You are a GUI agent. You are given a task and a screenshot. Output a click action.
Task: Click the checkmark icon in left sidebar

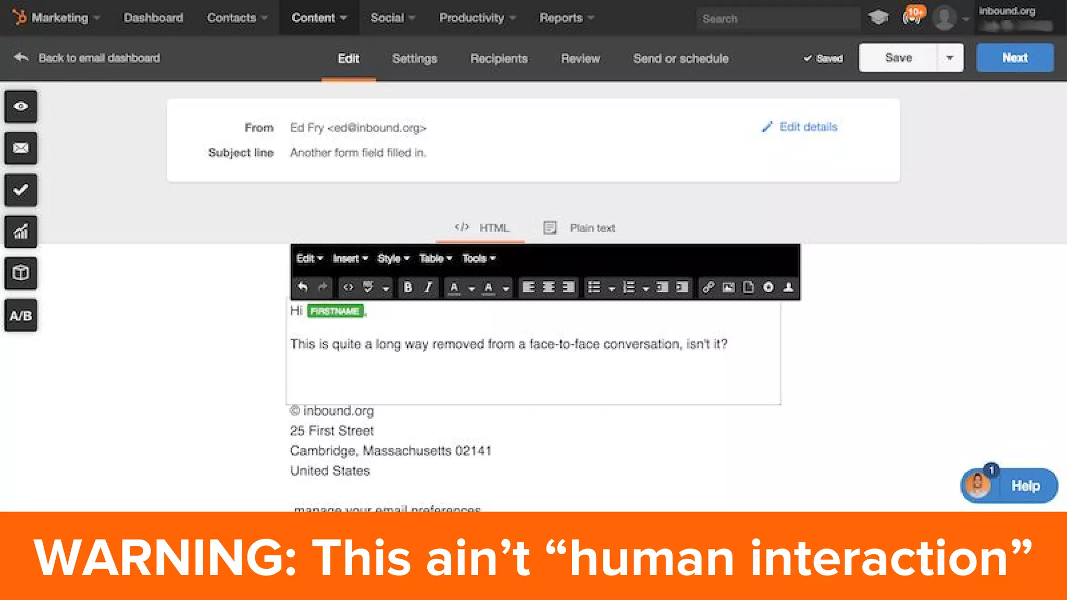(21, 190)
